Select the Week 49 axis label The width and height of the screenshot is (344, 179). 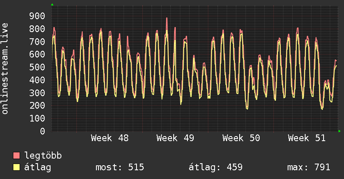coord(175,138)
